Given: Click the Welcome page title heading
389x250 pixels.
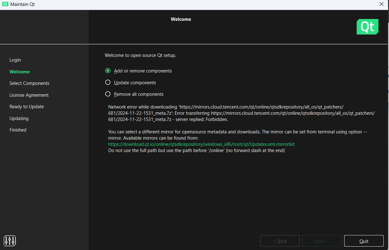Looking at the screenshot, I should coord(181,19).
